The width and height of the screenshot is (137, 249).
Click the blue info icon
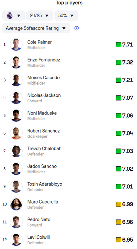[x=77, y=28]
